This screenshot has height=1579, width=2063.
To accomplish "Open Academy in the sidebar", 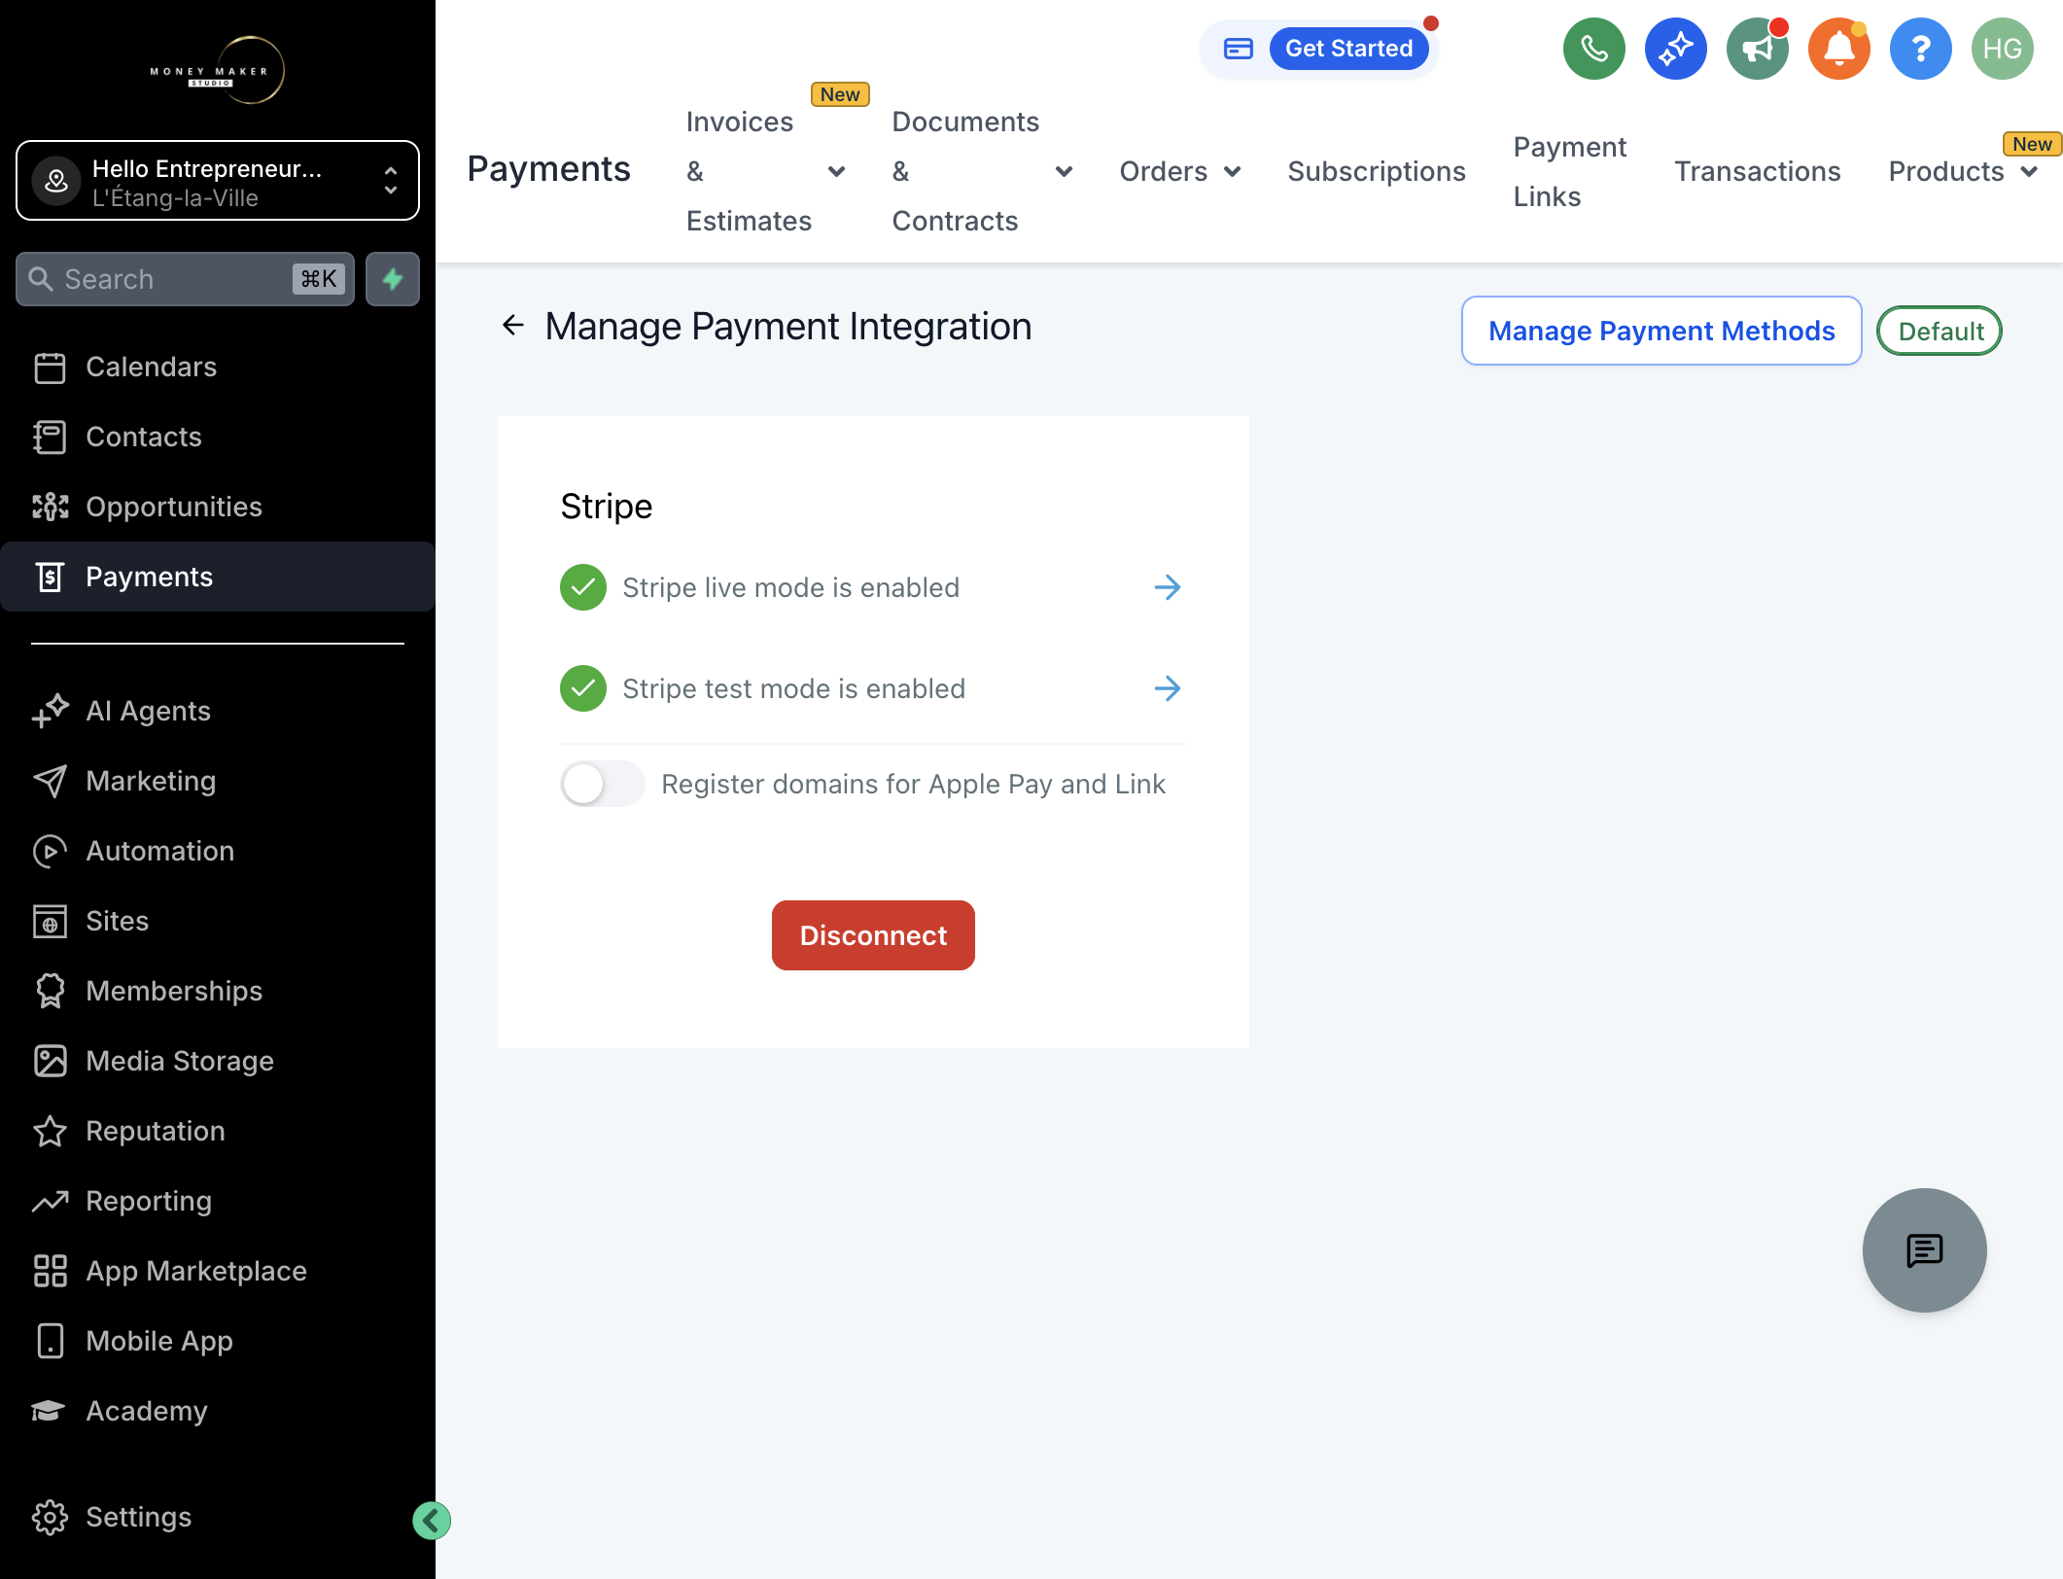I will pyautogui.click(x=218, y=1411).
